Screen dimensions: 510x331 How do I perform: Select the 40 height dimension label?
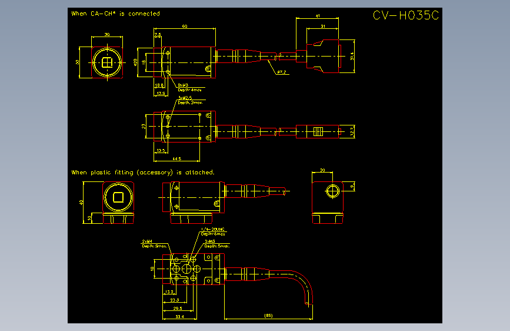pyautogui.click(x=81, y=202)
